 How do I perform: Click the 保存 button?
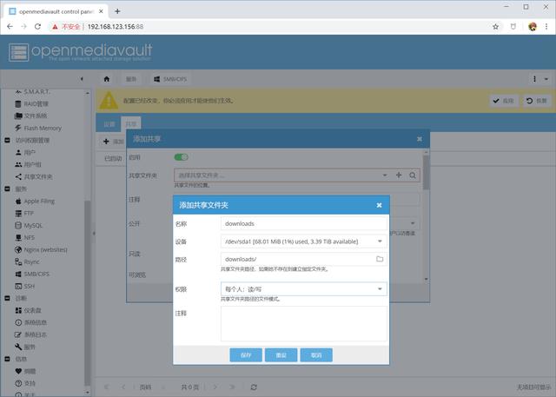(246, 354)
